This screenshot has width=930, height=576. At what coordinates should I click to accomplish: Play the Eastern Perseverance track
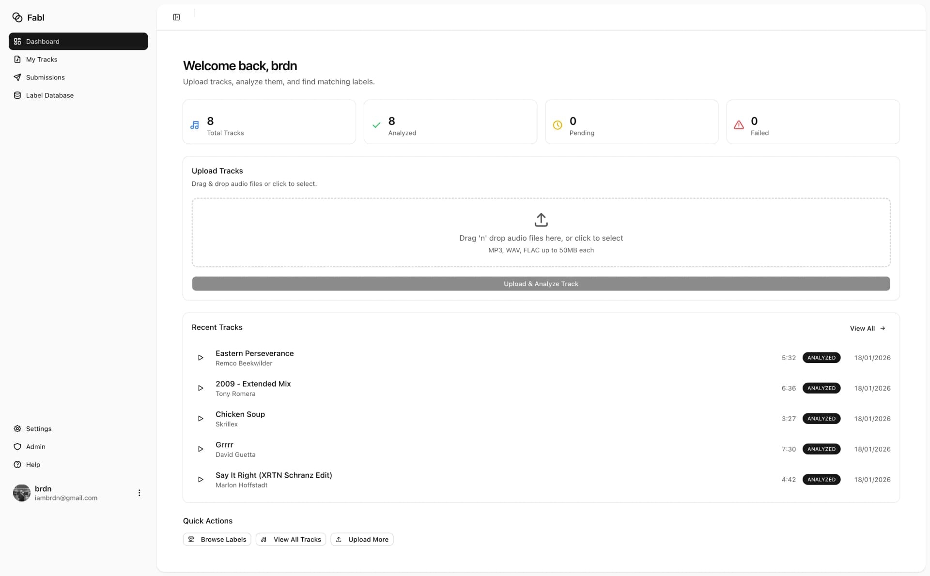(201, 358)
